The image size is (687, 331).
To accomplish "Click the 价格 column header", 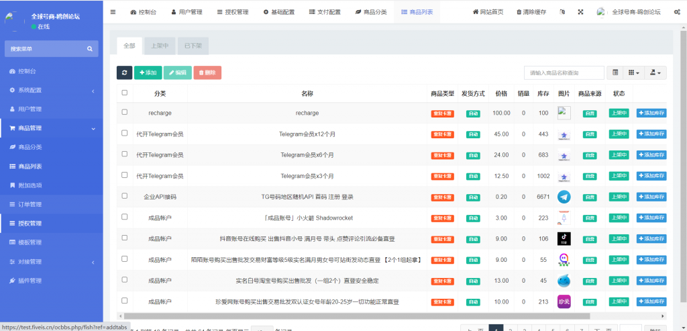I will 501,93.
